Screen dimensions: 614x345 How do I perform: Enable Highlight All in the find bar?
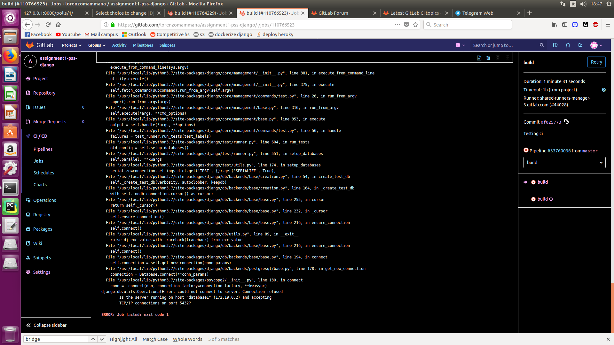[x=123, y=339]
